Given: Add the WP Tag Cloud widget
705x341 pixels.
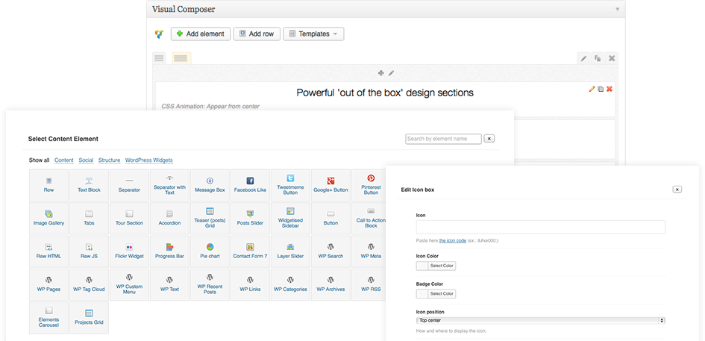Looking at the screenshot, I should point(89,285).
